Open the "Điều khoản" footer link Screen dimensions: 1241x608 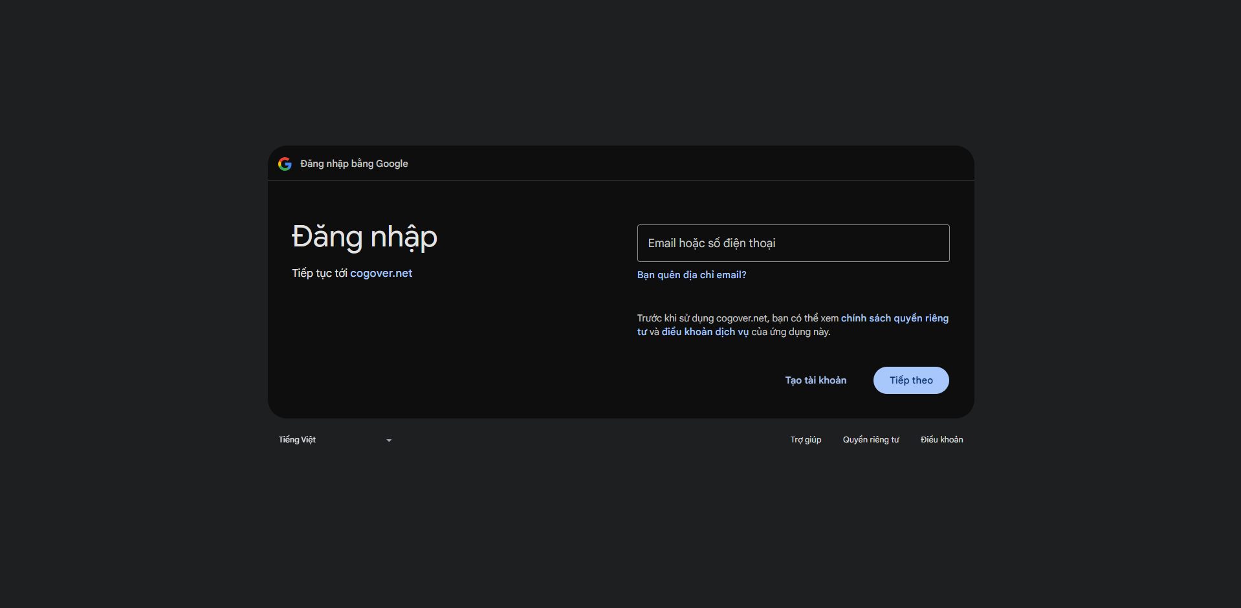click(941, 440)
